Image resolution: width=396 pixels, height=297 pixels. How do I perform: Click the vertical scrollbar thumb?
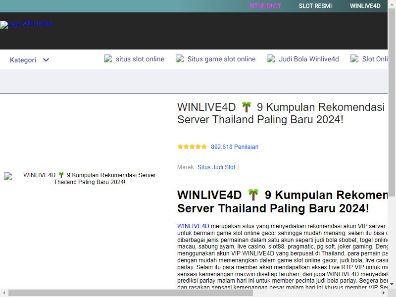(392, 102)
